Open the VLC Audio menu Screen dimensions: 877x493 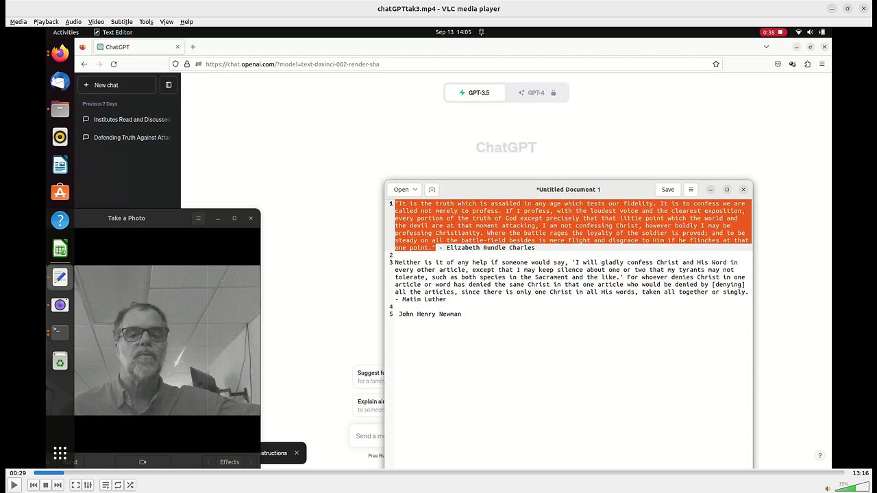[73, 22]
